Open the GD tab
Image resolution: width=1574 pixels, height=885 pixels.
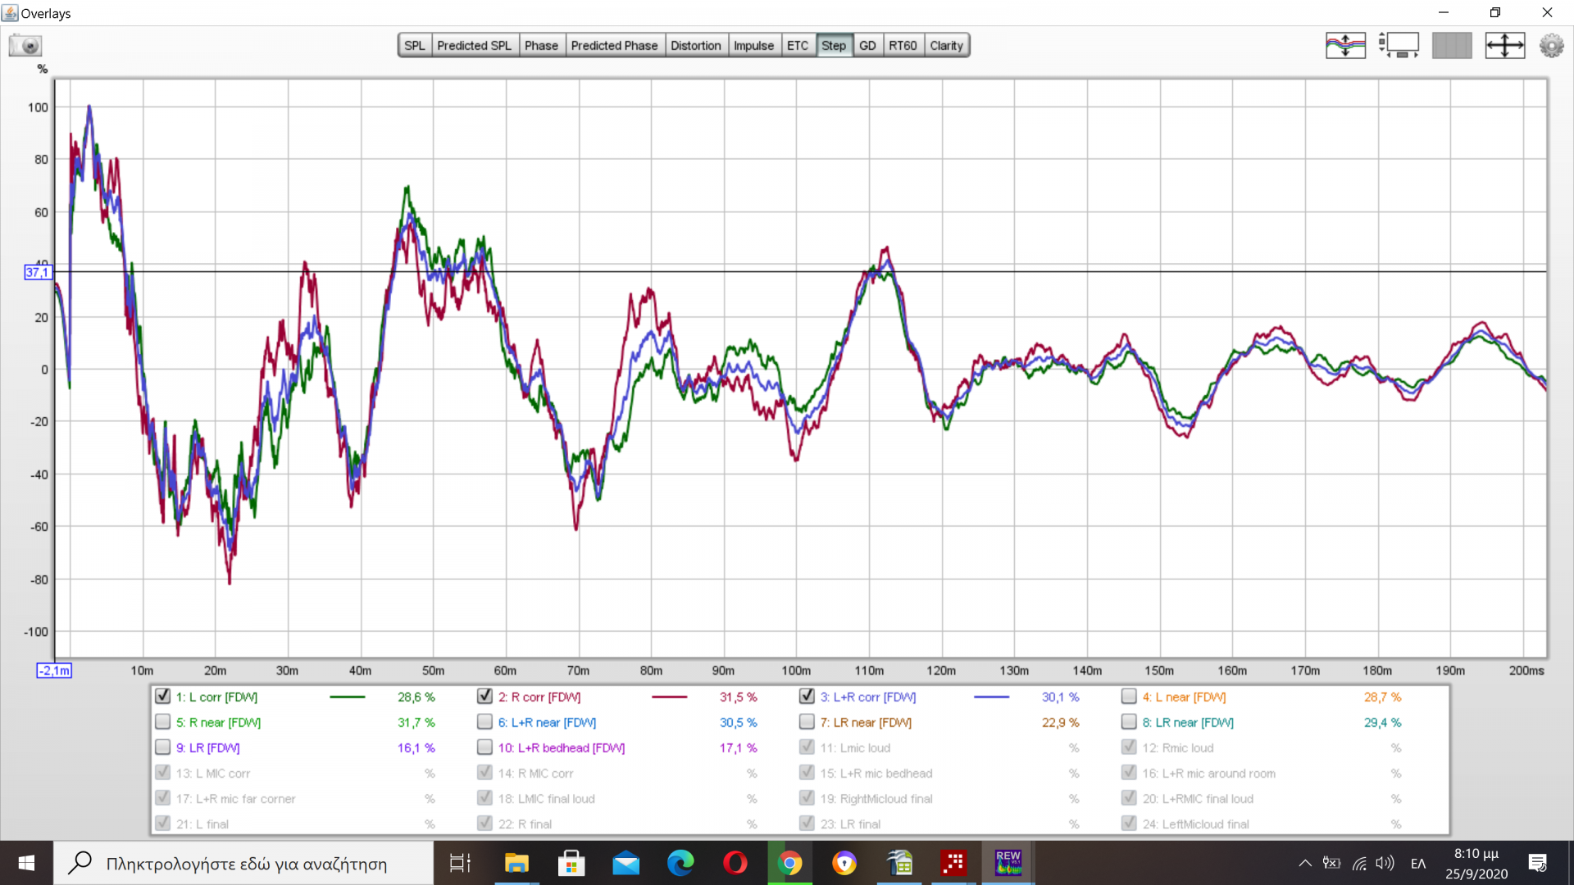click(867, 45)
